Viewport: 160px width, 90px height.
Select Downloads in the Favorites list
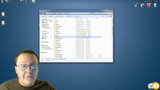click(45, 24)
